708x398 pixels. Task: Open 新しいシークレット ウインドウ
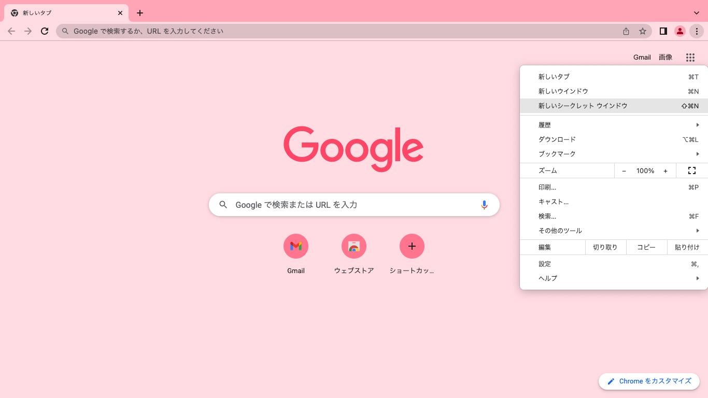pos(614,106)
